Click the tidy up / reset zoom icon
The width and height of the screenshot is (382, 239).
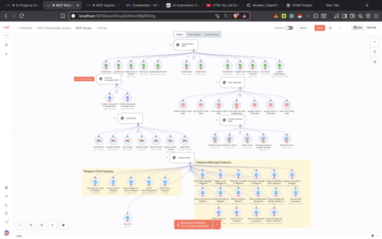[53, 225]
